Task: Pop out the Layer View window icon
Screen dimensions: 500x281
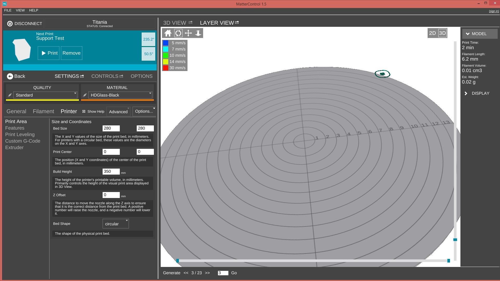Action: pyautogui.click(x=237, y=23)
